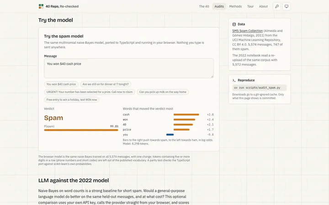
Task: Open The 40 nav item
Action: pos(204,6)
